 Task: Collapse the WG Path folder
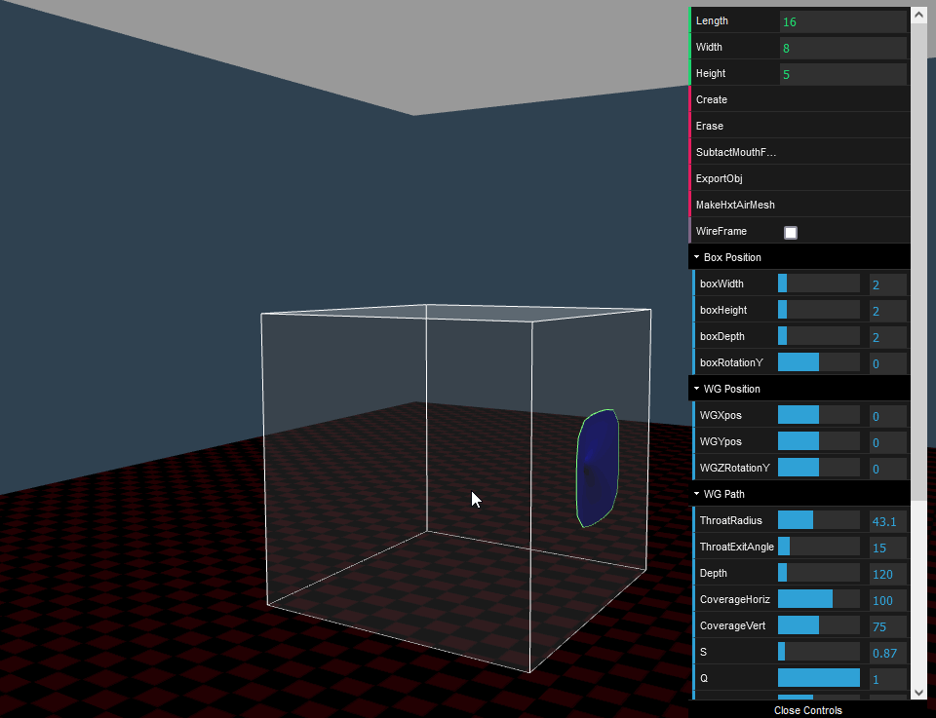[x=799, y=493]
